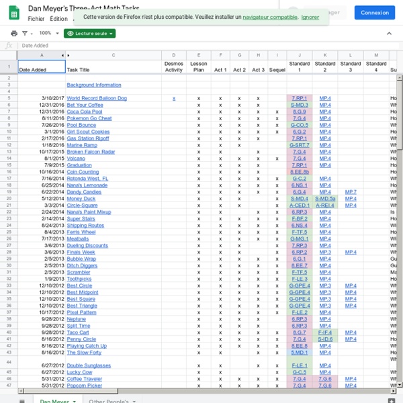This screenshot has height=403, width=403.
Task: Open the Gas Station Ripoff link
Action: pos(88,138)
